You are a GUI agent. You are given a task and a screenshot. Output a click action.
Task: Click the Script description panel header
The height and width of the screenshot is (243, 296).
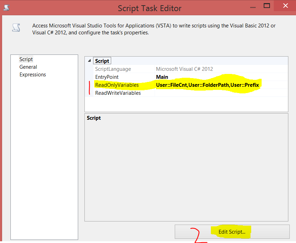pos(93,118)
